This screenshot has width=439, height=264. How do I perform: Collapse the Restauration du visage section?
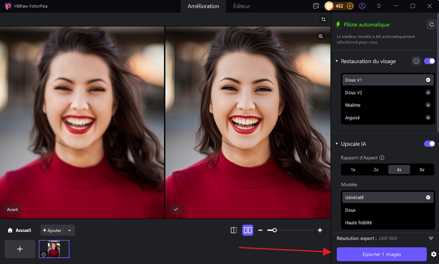337,61
